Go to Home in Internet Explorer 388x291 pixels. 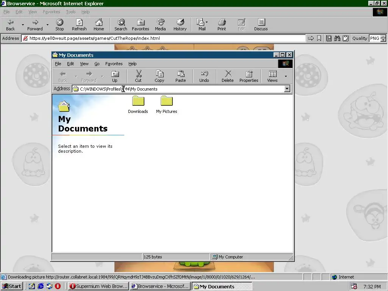point(99,25)
